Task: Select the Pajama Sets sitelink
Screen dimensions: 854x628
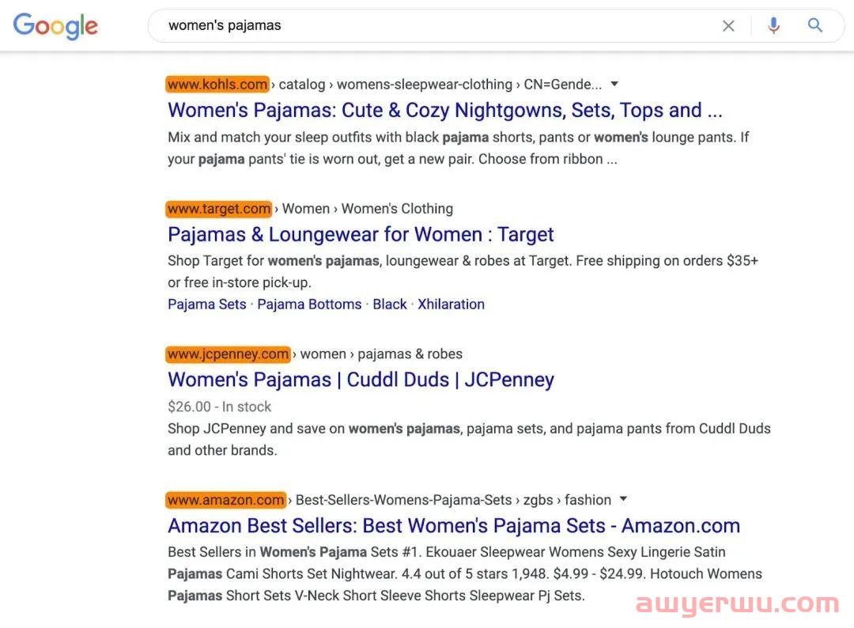Action: [x=207, y=304]
